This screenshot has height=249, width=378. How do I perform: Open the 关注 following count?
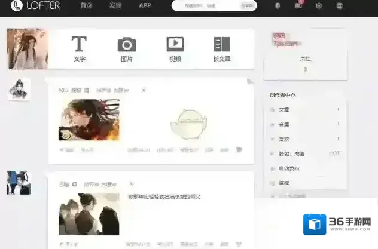305,63
